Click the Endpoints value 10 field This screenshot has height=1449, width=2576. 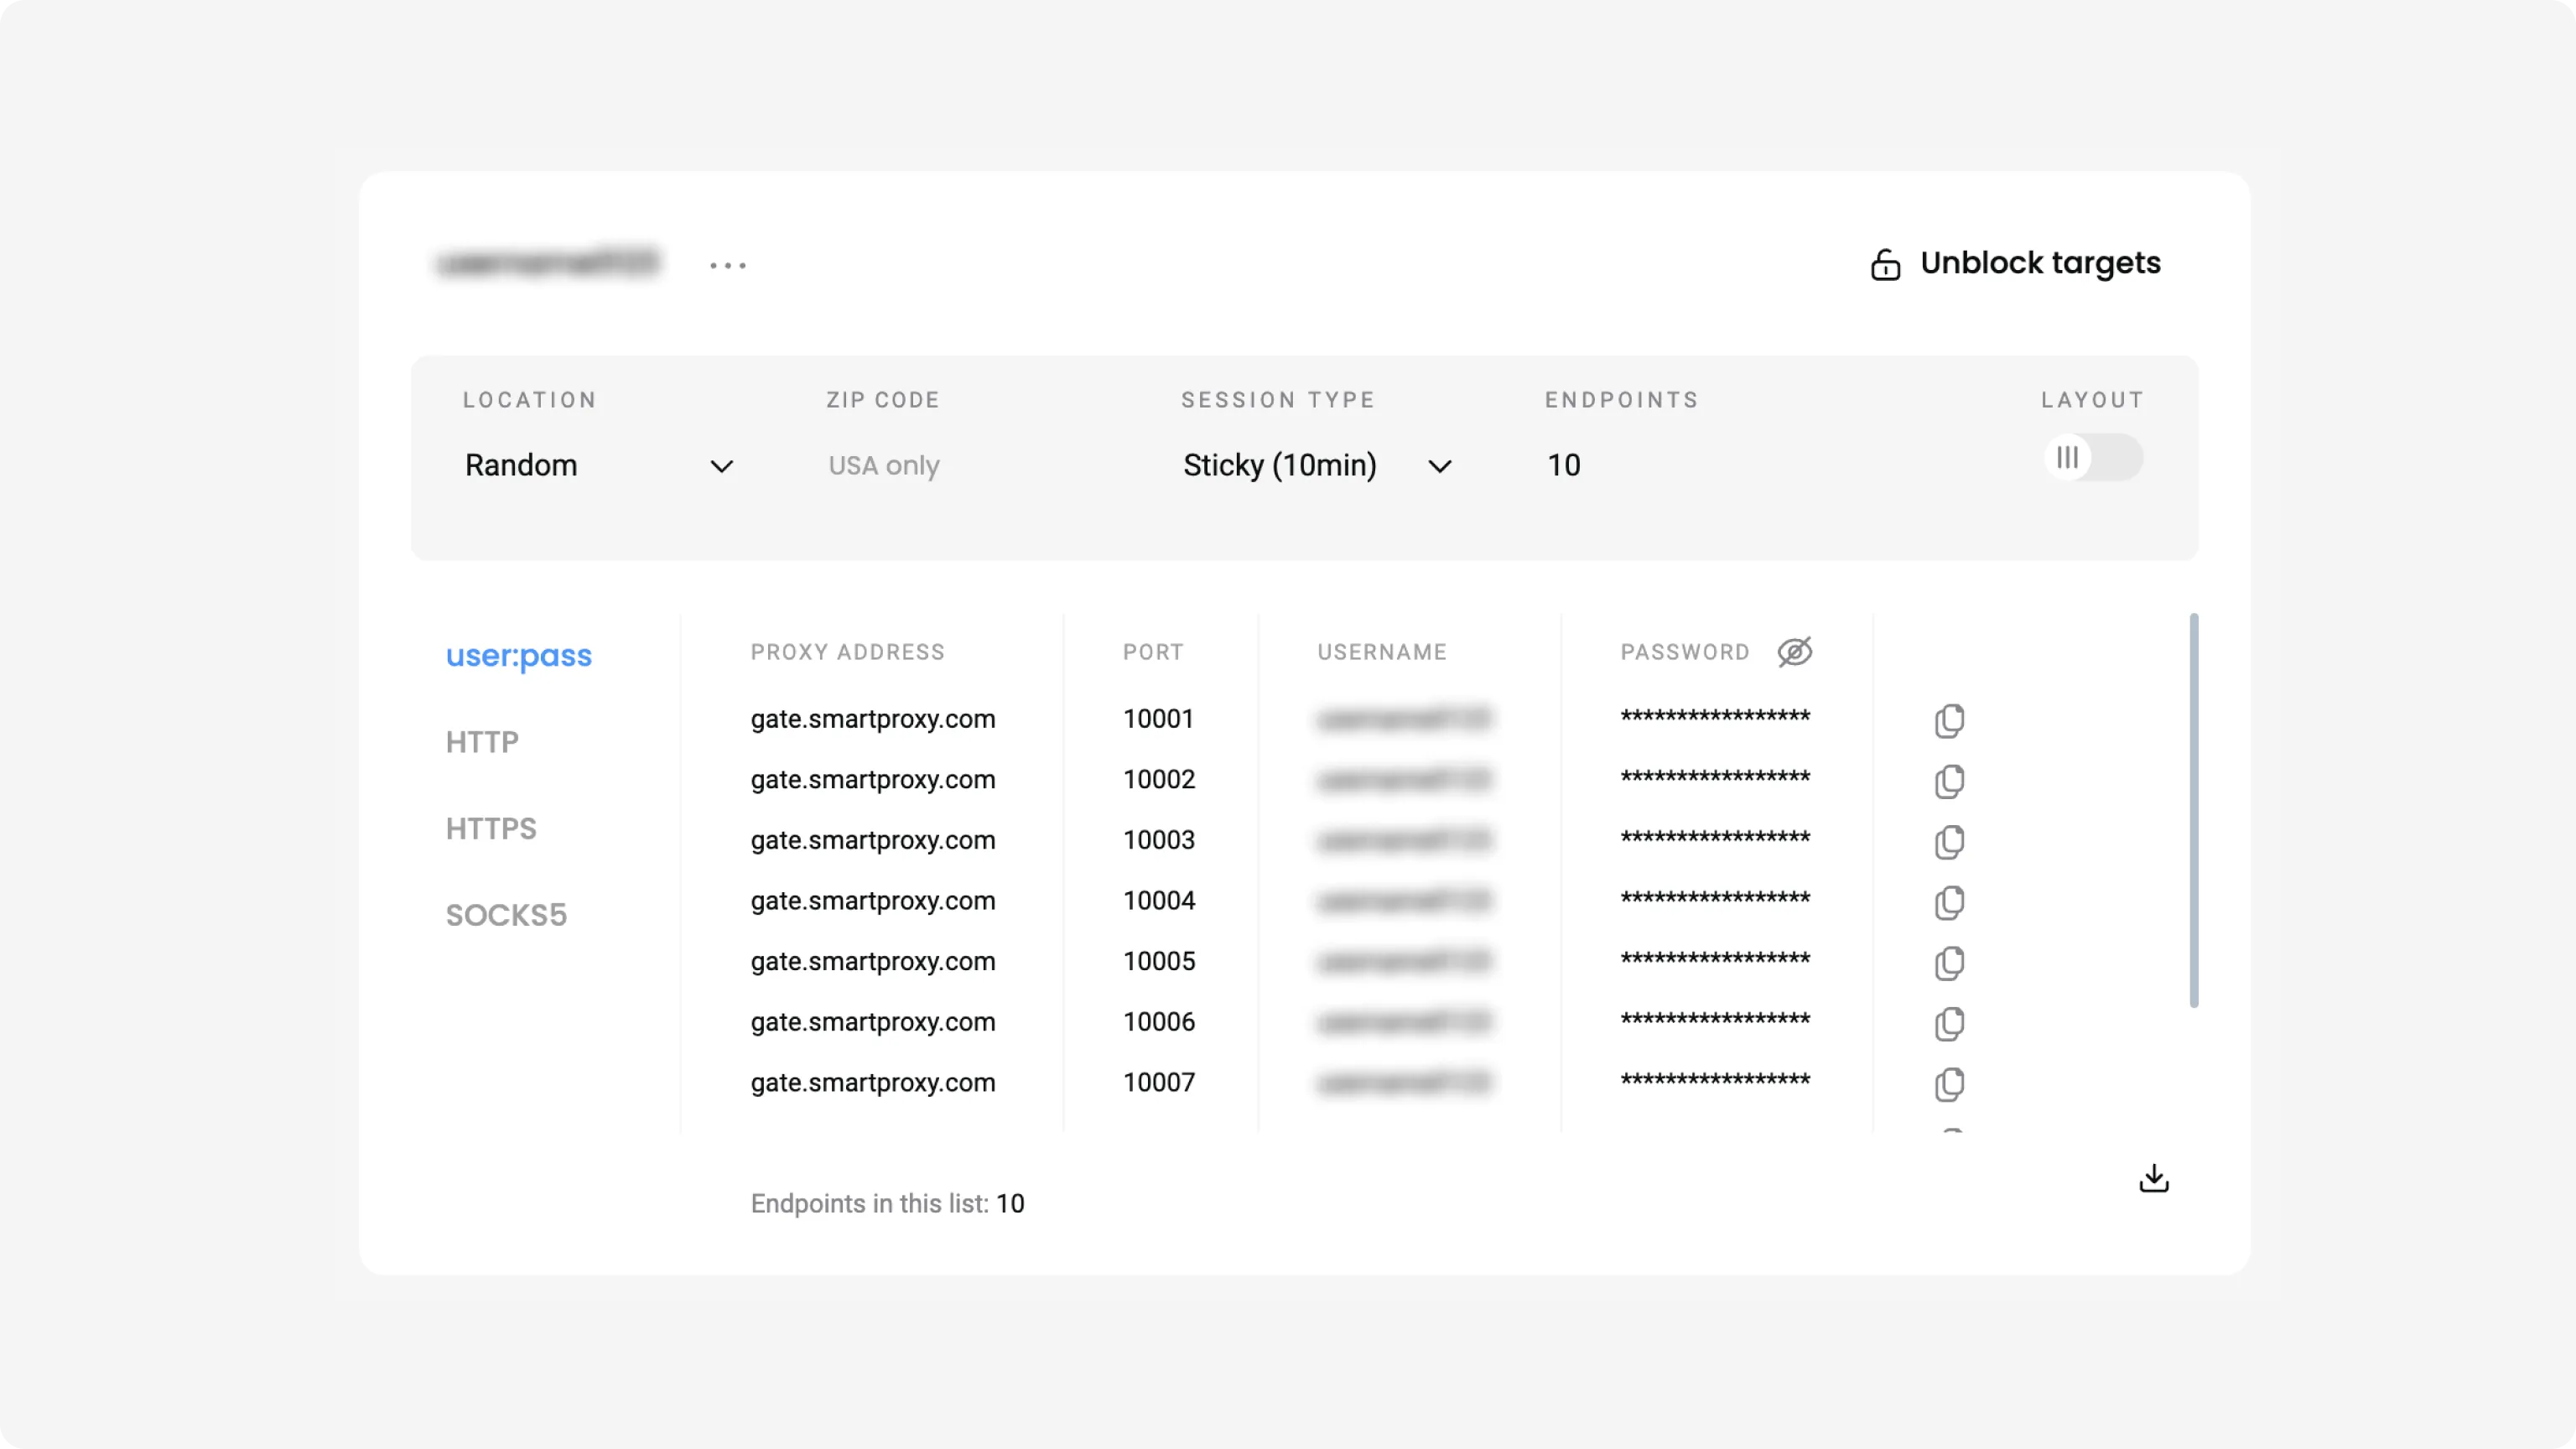[x=1564, y=465]
